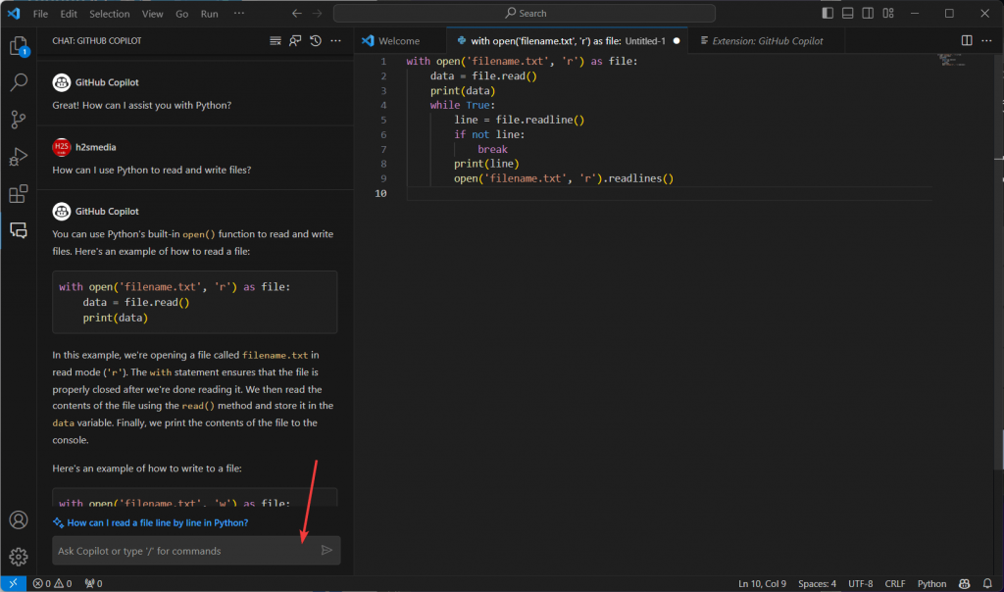Viewport: 1004px width, 592px height.
Task: Switch to the Welcome tab
Action: click(399, 40)
